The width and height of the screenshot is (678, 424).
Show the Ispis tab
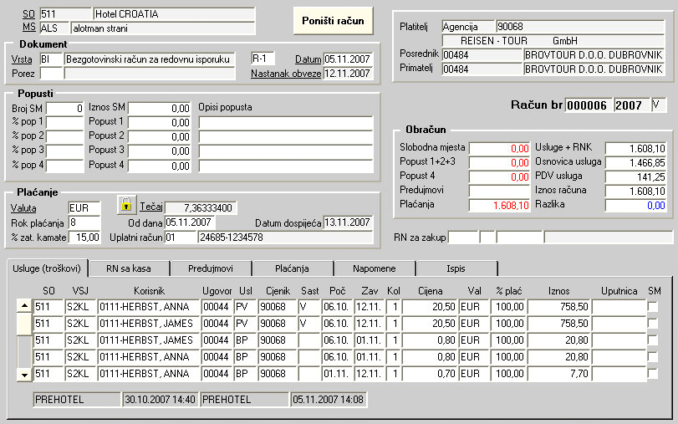(456, 268)
